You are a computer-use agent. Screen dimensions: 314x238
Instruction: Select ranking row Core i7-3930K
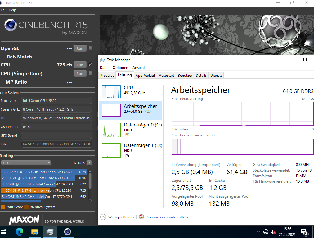coord(44,178)
